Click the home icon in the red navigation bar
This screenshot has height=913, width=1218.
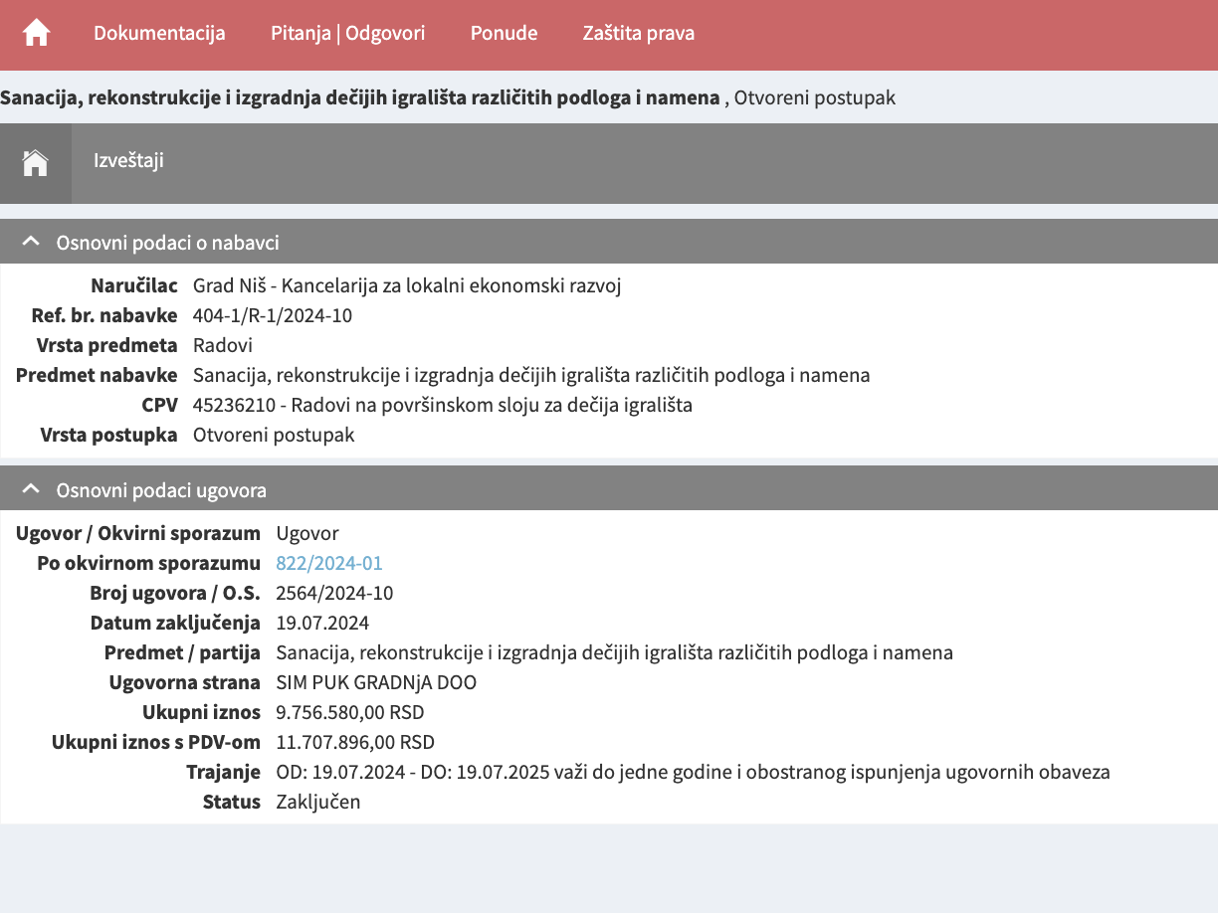tap(36, 33)
